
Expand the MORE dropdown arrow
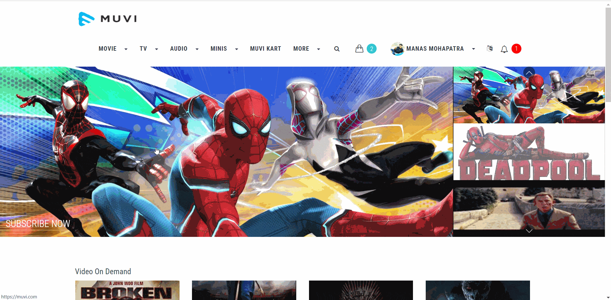click(319, 49)
